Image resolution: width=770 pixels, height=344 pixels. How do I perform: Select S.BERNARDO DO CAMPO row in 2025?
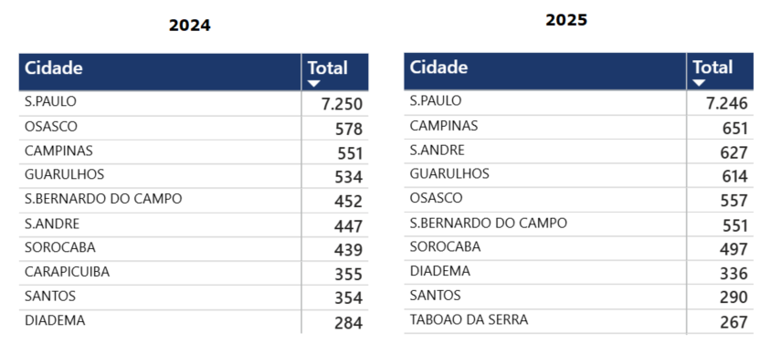(578, 224)
